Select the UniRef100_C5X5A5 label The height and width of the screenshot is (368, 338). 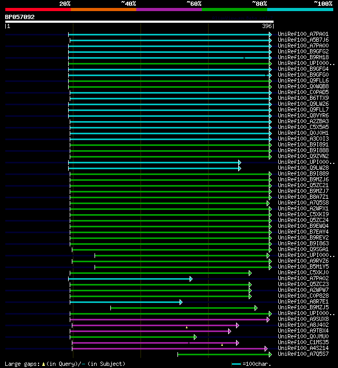click(303, 127)
